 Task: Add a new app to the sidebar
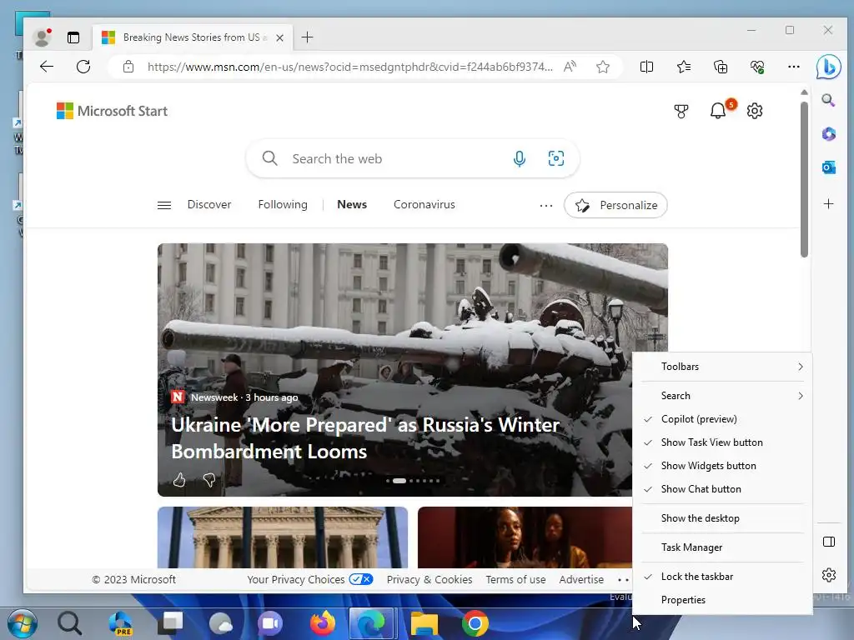828,204
